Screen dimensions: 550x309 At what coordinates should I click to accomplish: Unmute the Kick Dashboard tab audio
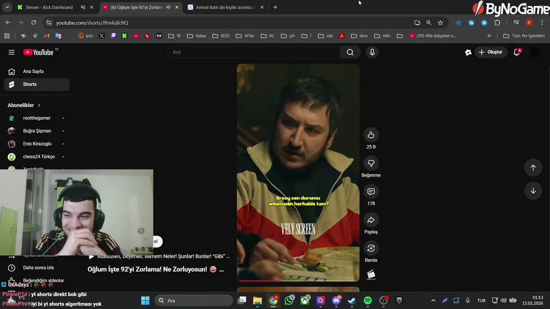83,7
